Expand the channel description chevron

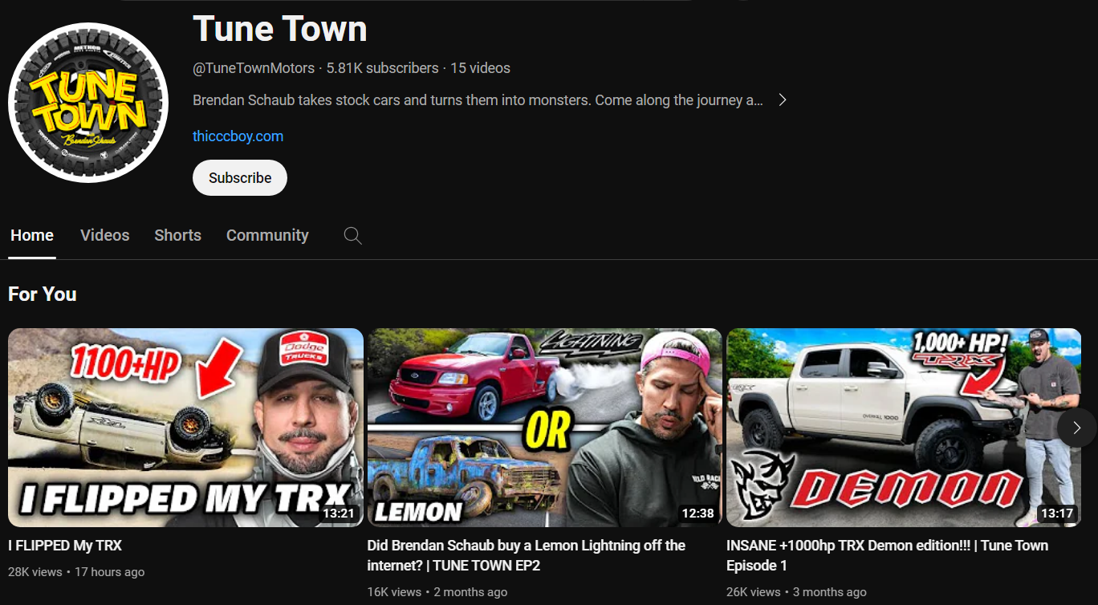tap(783, 100)
